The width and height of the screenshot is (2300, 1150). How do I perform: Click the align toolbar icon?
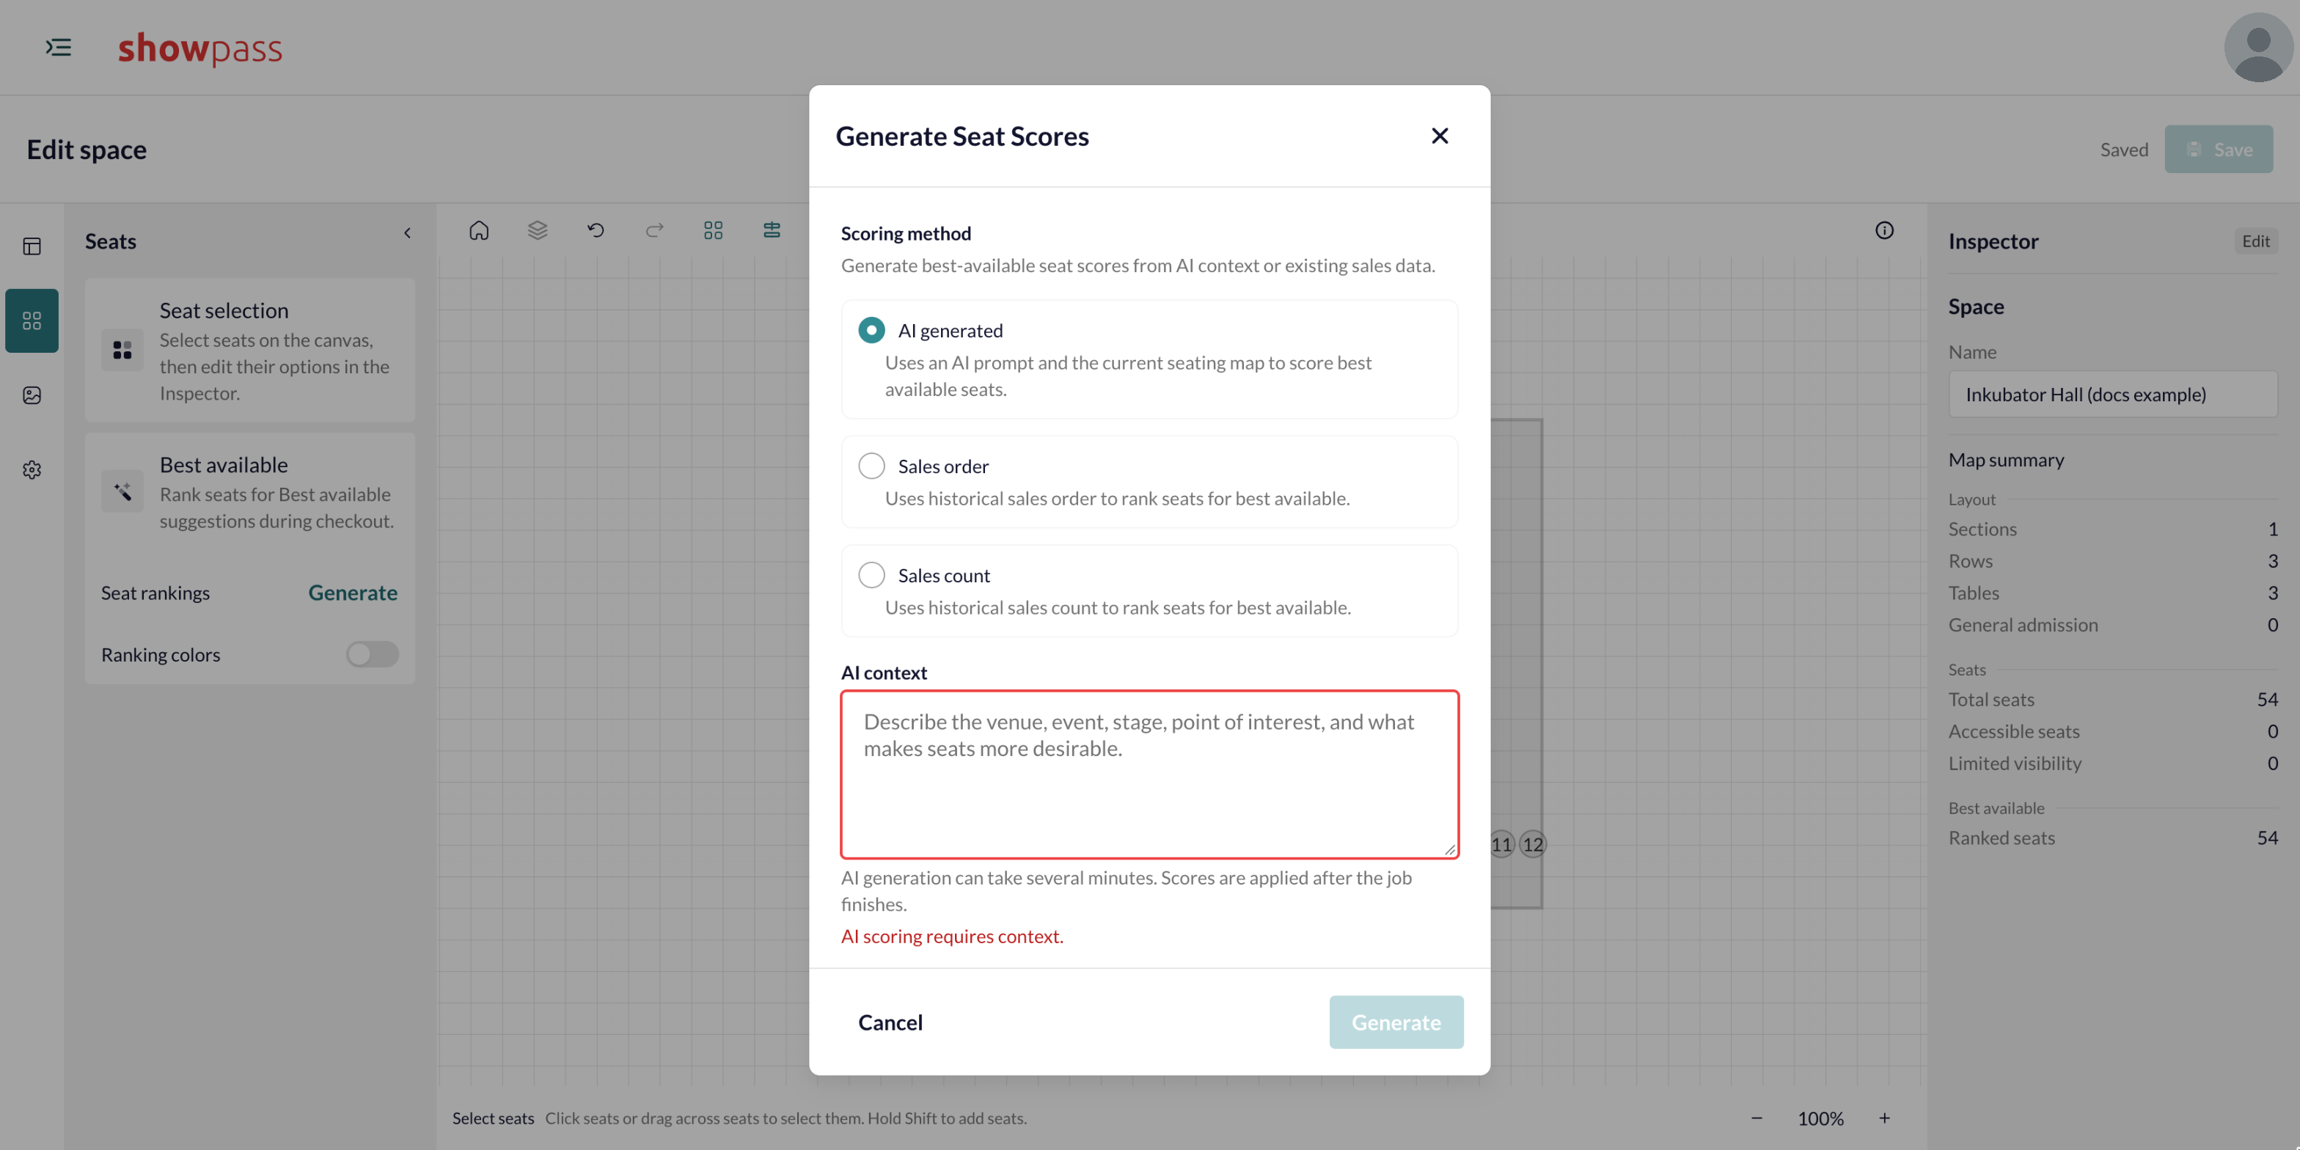[x=772, y=230]
